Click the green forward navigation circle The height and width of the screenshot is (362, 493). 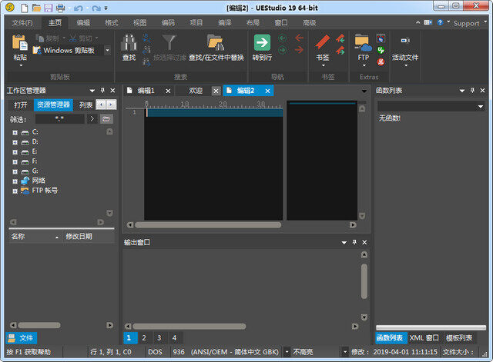click(283, 50)
